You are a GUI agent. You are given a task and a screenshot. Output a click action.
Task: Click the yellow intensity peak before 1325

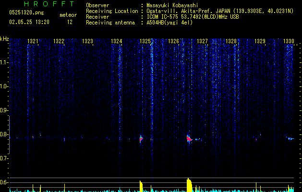pos(141,186)
